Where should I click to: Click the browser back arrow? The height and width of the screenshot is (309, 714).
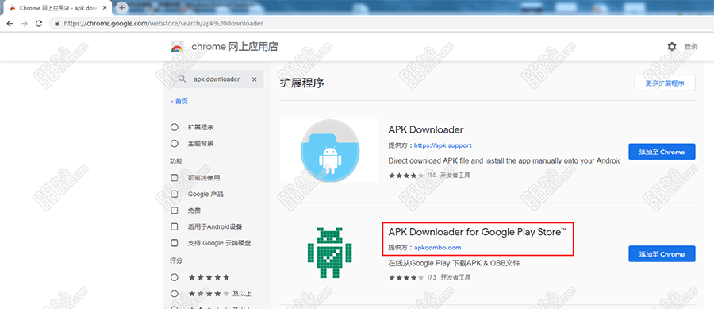click(10, 23)
